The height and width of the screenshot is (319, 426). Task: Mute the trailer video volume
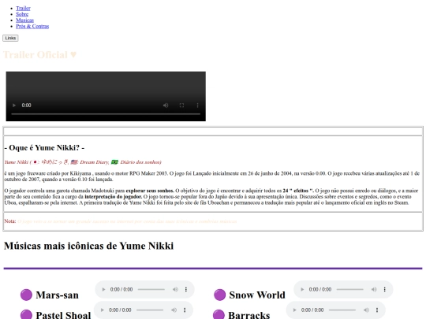tap(166, 106)
